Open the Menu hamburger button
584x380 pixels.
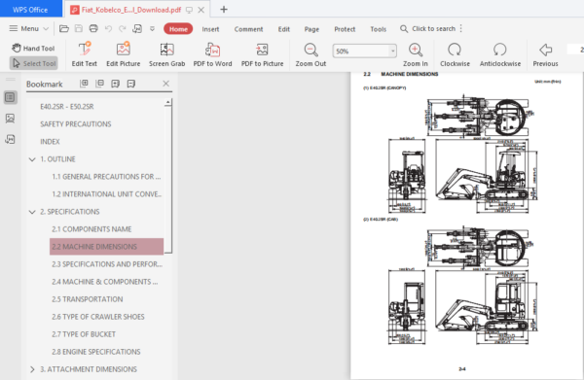coord(28,28)
